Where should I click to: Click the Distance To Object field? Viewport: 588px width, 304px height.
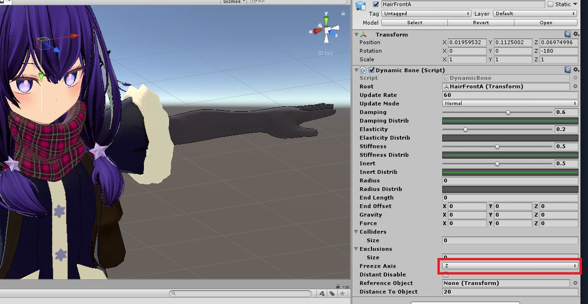tap(510, 292)
